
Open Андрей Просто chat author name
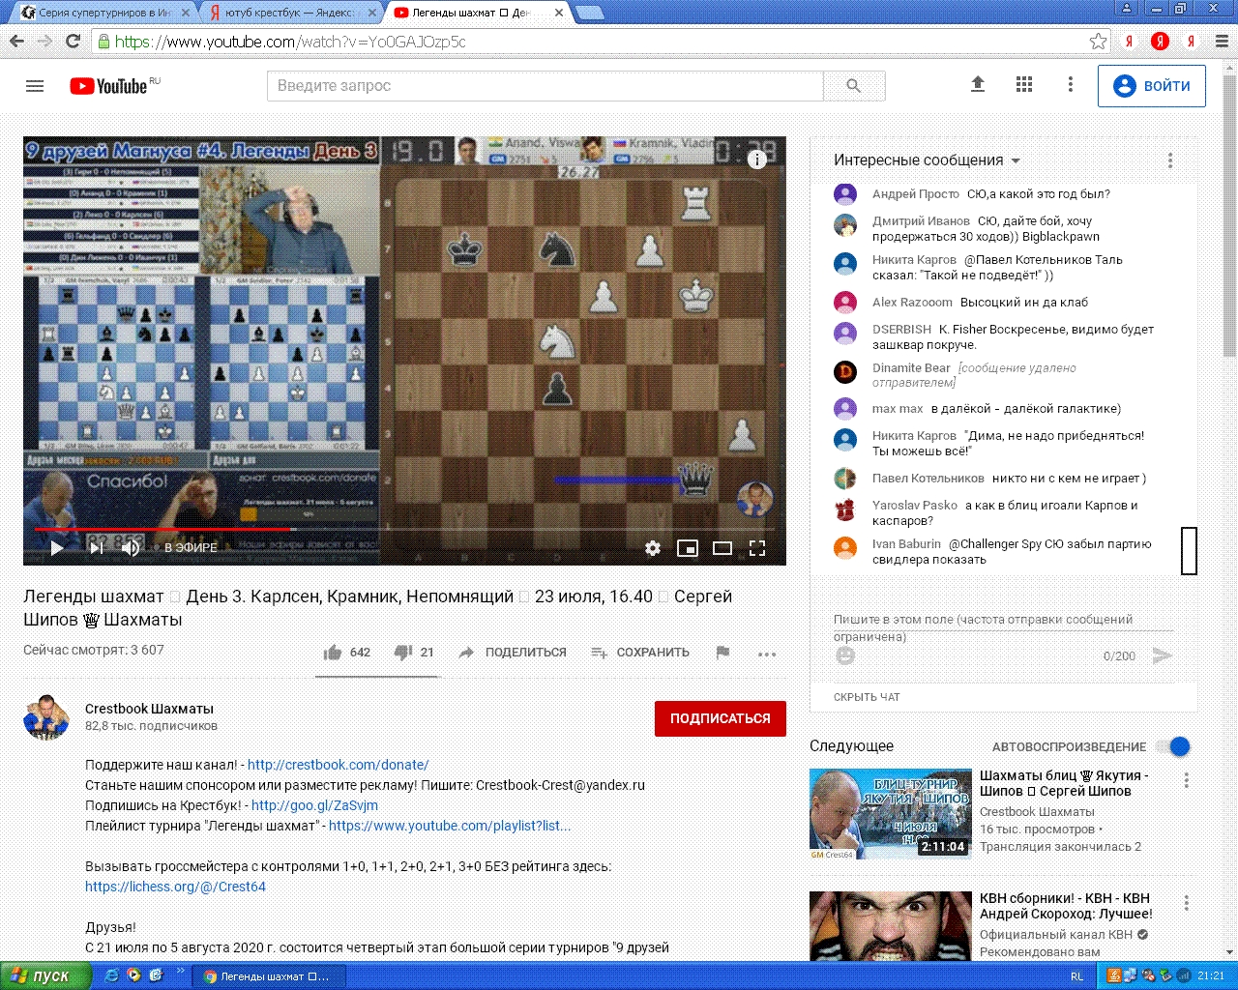[x=916, y=194]
